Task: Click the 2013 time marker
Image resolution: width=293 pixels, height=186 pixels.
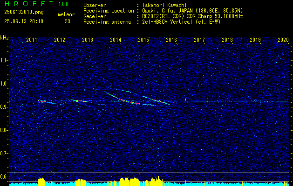Action: pos(88,40)
